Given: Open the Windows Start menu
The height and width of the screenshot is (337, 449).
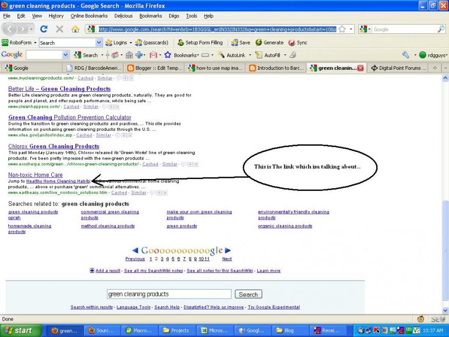Looking at the screenshot, I should [x=20, y=330].
